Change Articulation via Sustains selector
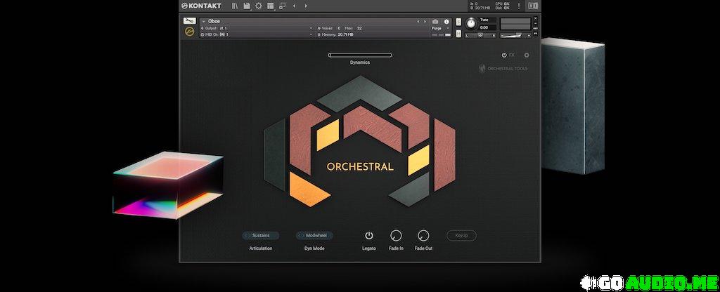The height and width of the screenshot is (292, 720). [x=261, y=236]
